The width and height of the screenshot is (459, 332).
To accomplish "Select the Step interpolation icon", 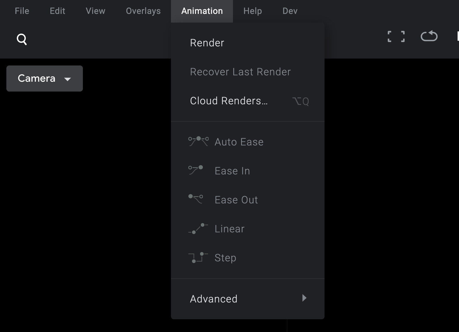I will [x=198, y=258].
